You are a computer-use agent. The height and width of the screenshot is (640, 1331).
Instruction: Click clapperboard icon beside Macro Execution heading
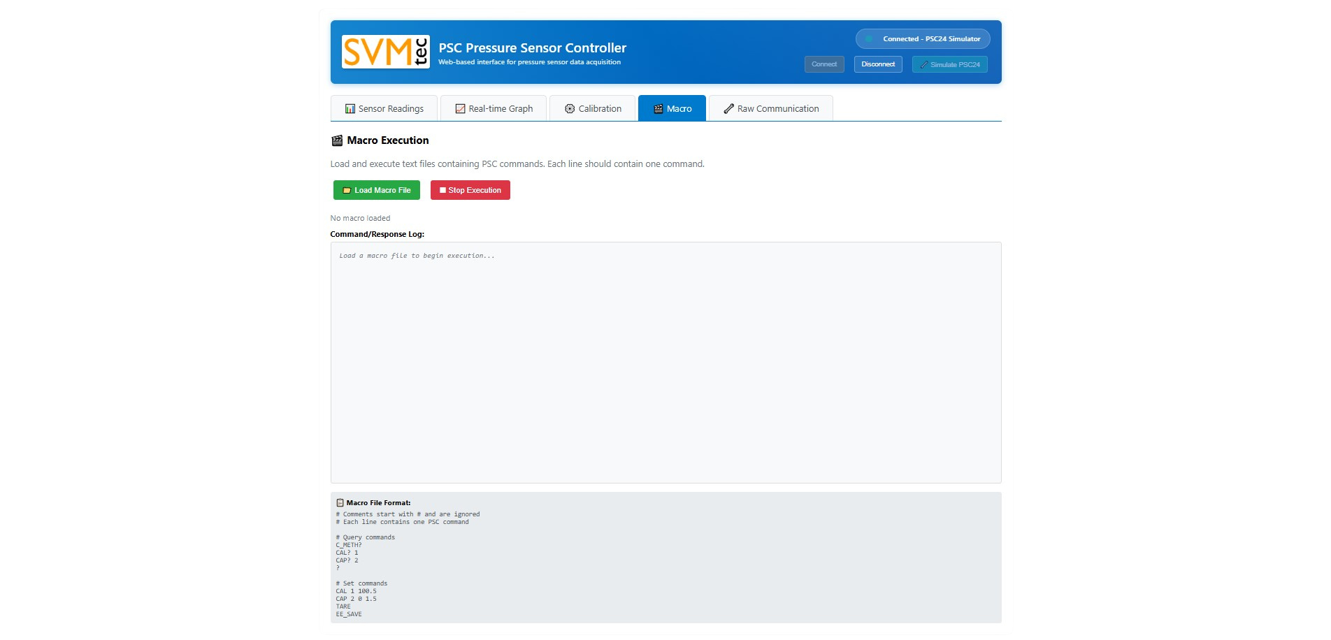tap(337, 140)
